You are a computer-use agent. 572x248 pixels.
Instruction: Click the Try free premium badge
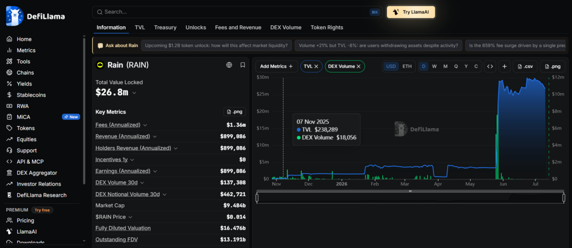point(42,210)
